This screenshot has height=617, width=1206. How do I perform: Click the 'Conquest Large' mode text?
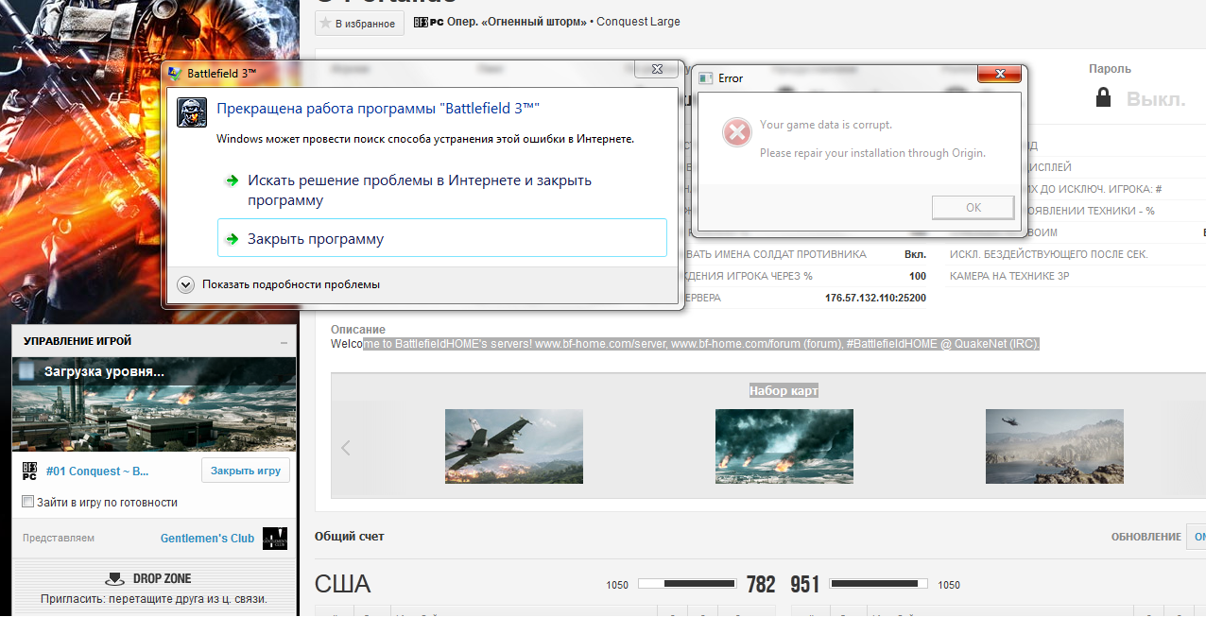[x=638, y=22]
